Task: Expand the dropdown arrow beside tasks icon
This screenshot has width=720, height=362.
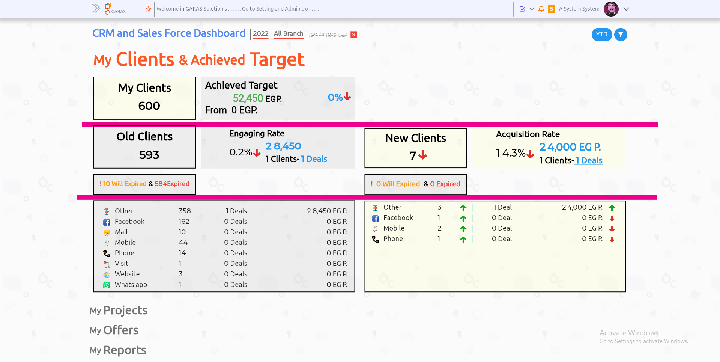Action: [x=532, y=9]
